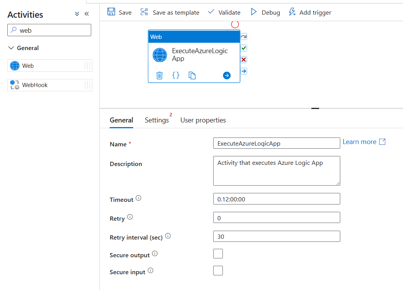Click the Save button label
The width and height of the screenshot is (403, 290).
[125, 12]
